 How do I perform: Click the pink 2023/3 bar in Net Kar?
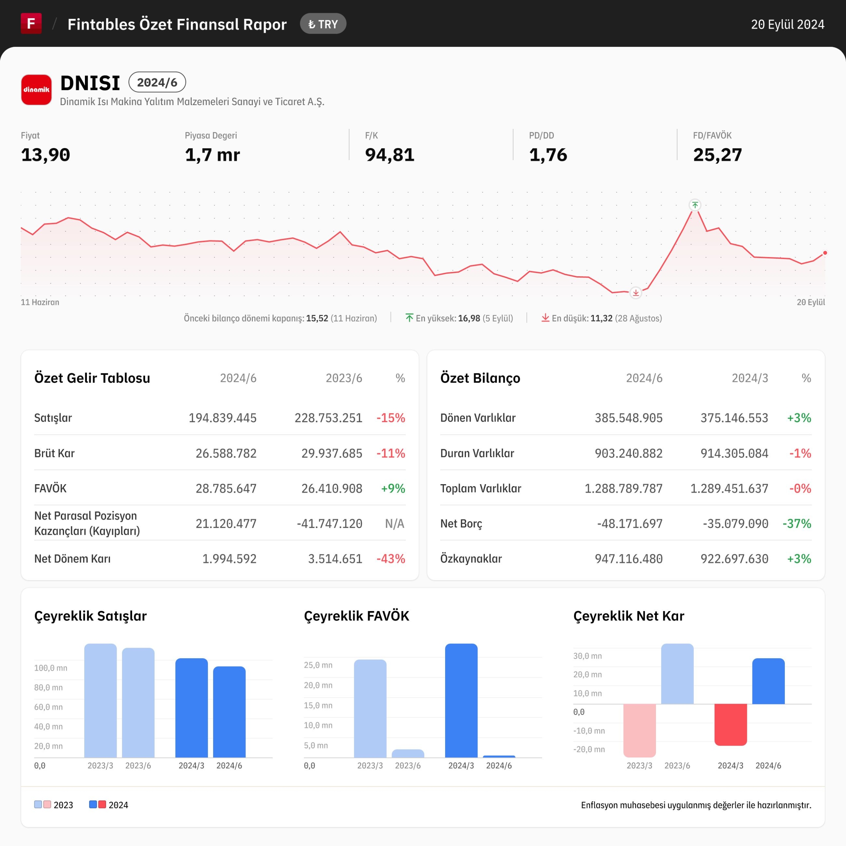click(x=639, y=730)
